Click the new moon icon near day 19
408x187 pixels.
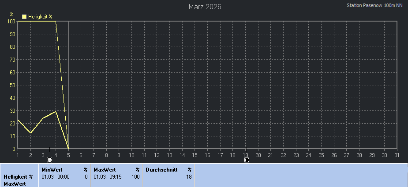(x=247, y=160)
